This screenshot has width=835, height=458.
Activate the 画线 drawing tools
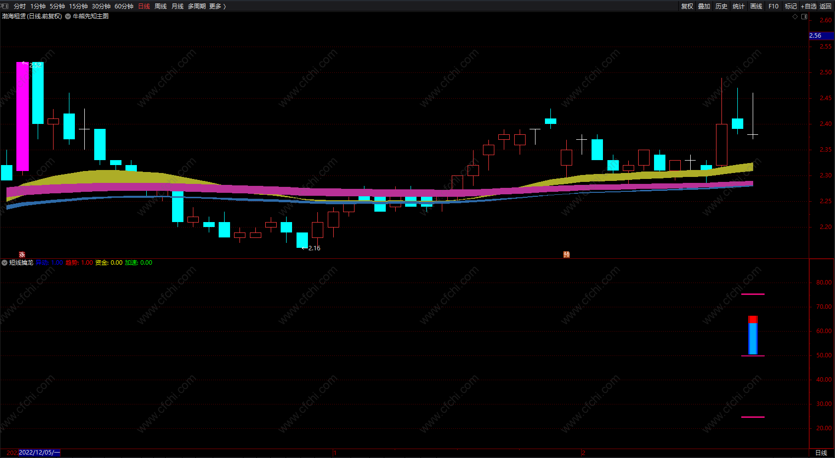pyautogui.click(x=756, y=6)
